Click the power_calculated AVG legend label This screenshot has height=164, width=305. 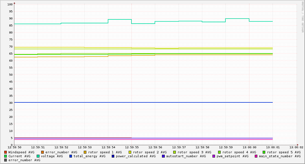[x=136, y=156]
